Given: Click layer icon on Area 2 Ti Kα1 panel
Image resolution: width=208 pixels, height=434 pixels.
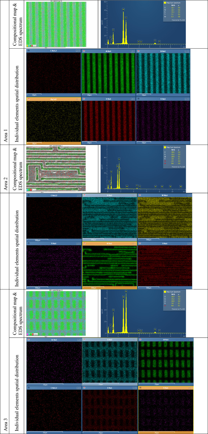Looking at the screenshot, I should [x=28, y=243].
